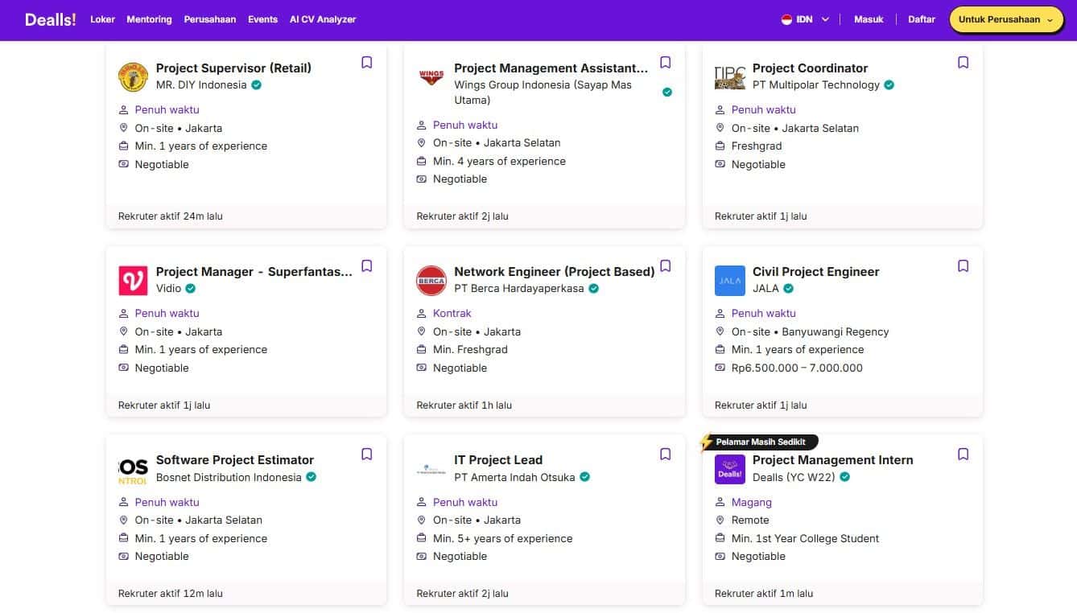Open the Project Coordinator job title
Screen dimensions: 1077x613
[x=810, y=68]
